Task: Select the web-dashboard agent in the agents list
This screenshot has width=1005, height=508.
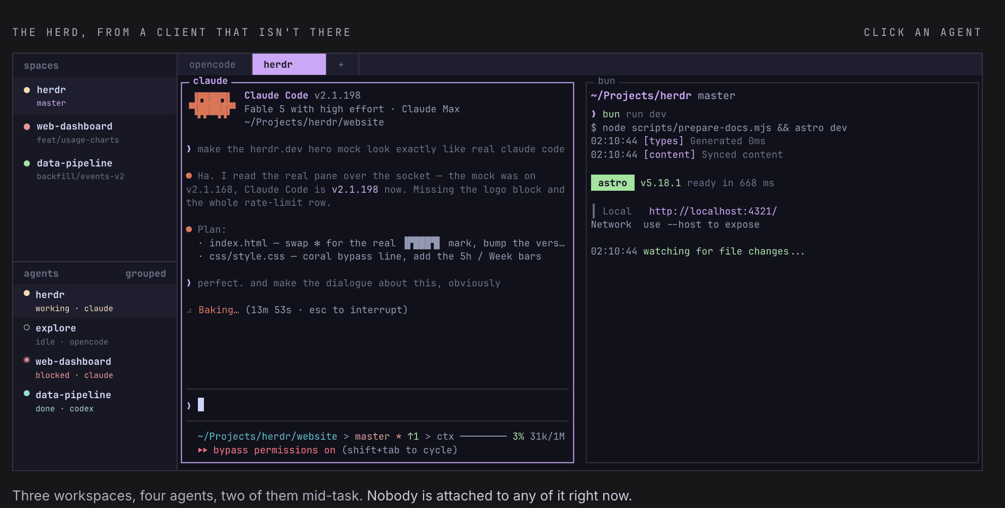Action: (x=95, y=368)
